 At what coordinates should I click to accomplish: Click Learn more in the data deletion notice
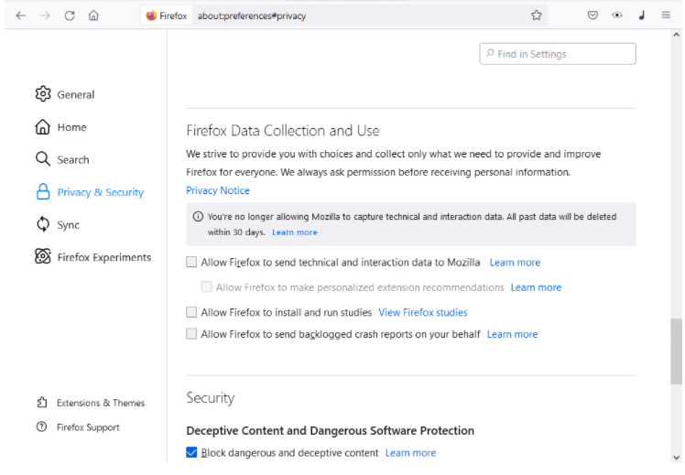pos(295,232)
